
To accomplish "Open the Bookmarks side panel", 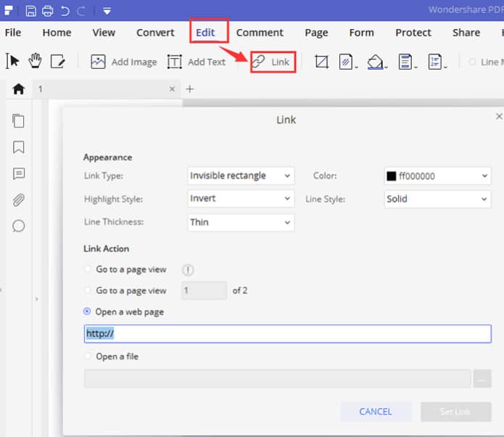I will [18, 147].
